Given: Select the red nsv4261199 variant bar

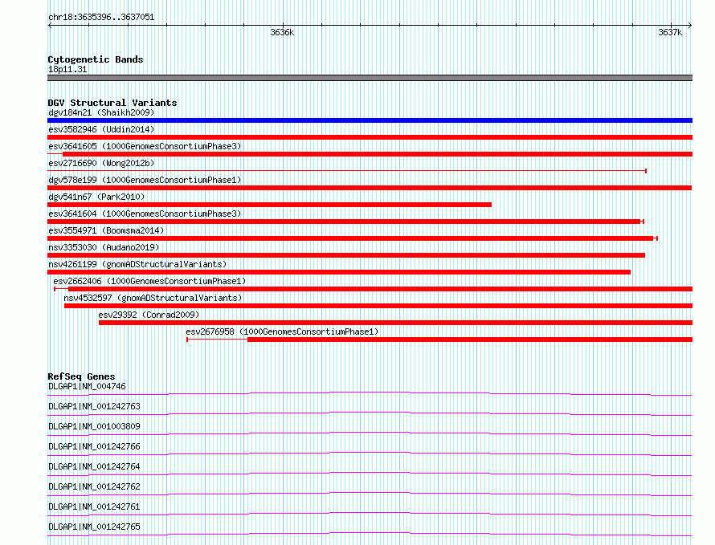Looking at the screenshot, I should coord(339,272).
